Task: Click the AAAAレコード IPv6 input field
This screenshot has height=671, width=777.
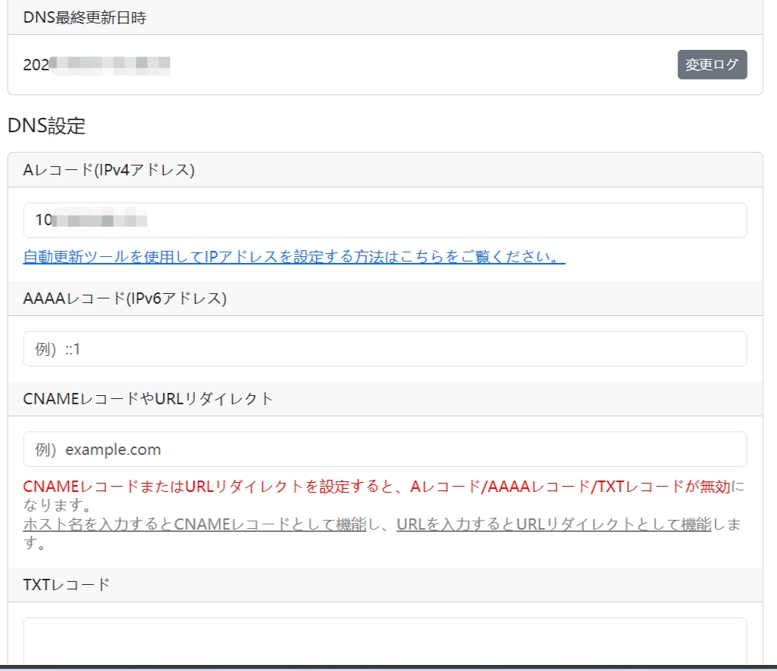Action: click(385, 348)
